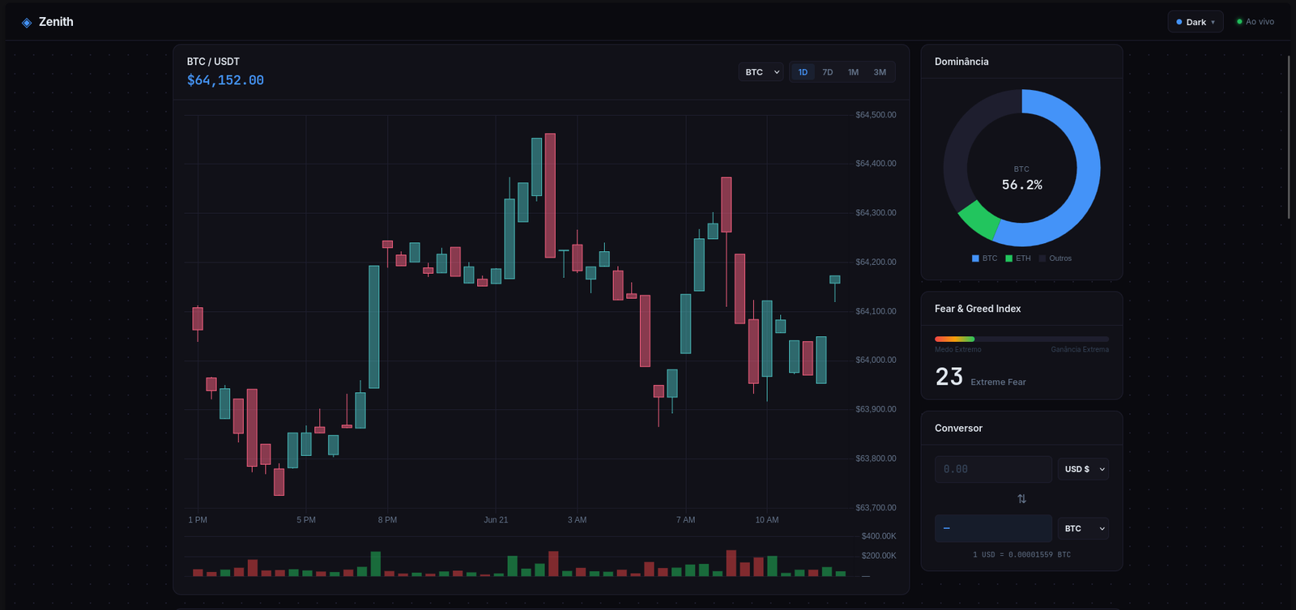Switch to the 7D timeframe
1296x610 pixels.
(x=828, y=72)
